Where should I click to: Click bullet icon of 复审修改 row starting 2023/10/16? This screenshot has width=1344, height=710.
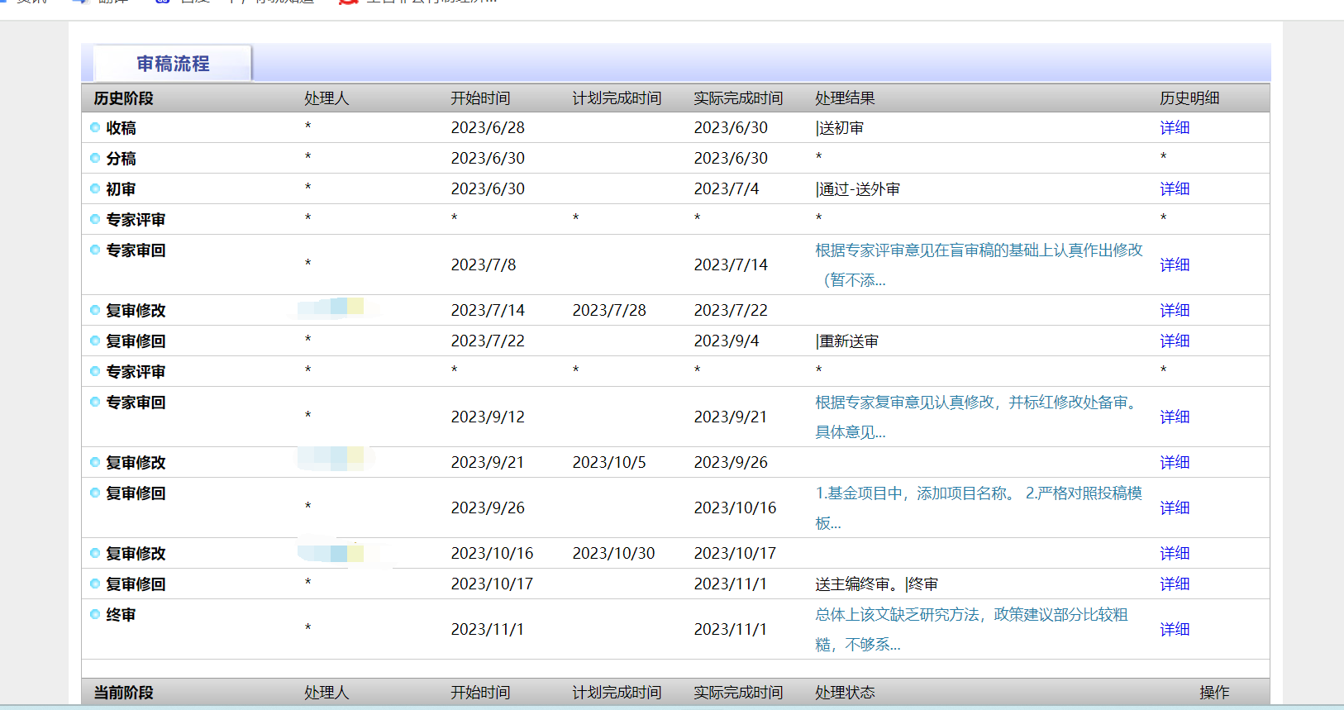[95, 553]
